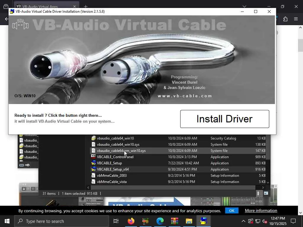The height and width of the screenshot is (227, 303).
Task: Open the Firefox extensions puzzle icon
Action: (285, 19)
